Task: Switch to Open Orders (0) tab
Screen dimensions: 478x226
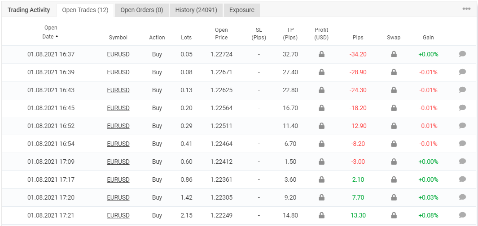Action: 142,10
